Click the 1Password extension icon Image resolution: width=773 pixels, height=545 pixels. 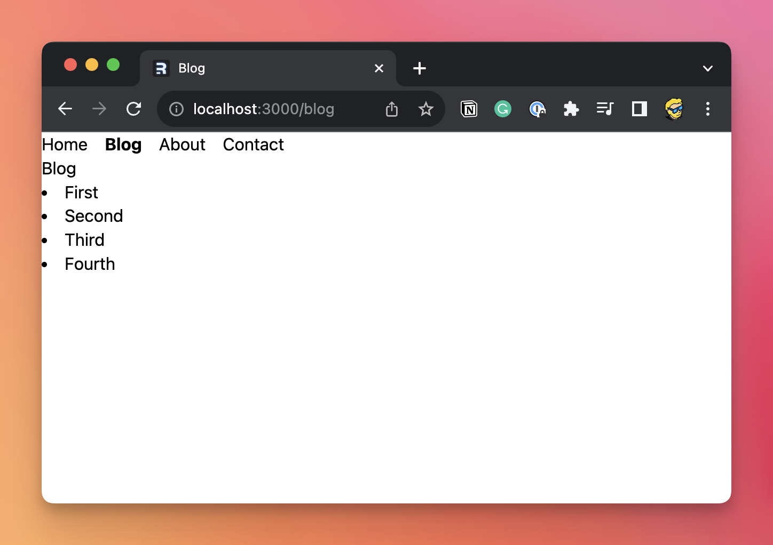point(537,109)
